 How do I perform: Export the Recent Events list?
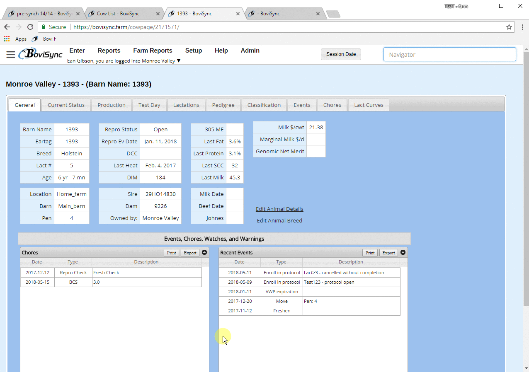(x=389, y=253)
